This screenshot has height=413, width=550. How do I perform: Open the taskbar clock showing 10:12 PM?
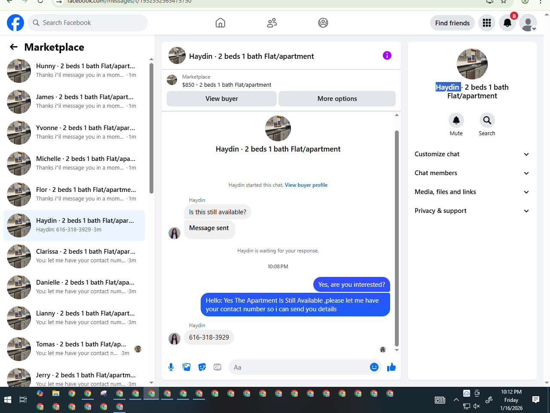[x=511, y=400]
